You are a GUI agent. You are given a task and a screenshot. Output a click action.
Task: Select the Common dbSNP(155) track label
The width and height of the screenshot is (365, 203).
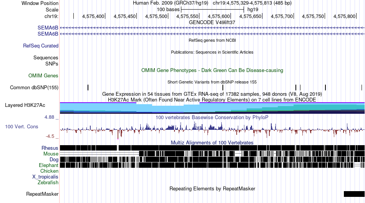(34, 87)
